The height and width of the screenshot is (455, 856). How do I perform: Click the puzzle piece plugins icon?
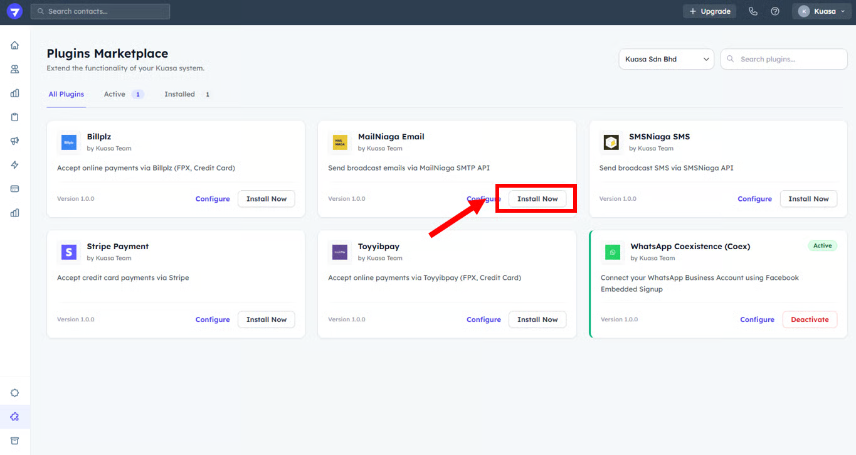(x=14, y=417)
